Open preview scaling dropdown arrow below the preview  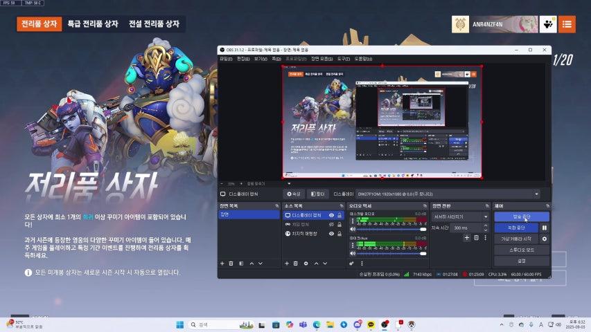click(x=289, y=184)
